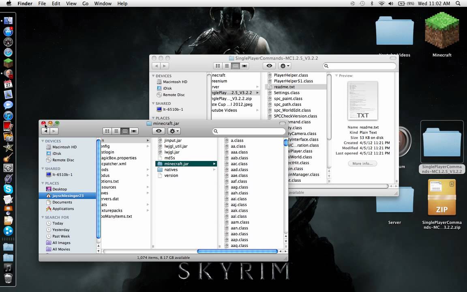This screenshot has height=292, width=467.
Task: Collapse SHARED section in minecraft.jar sidebar
Action: (43, 169)
